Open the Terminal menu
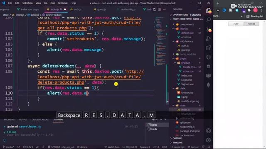Screen dimensions: 266x149 [x=63, y=3]
